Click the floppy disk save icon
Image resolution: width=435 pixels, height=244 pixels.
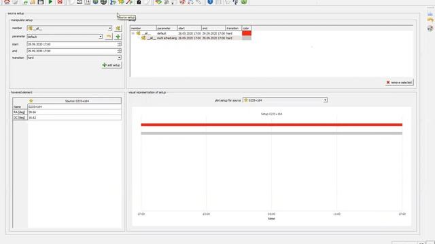click(x=41, y=2)
